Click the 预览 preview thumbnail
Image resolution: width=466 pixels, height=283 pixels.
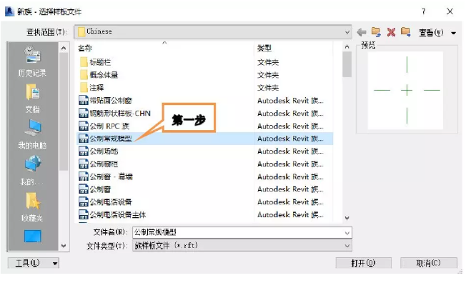[405, 90]
